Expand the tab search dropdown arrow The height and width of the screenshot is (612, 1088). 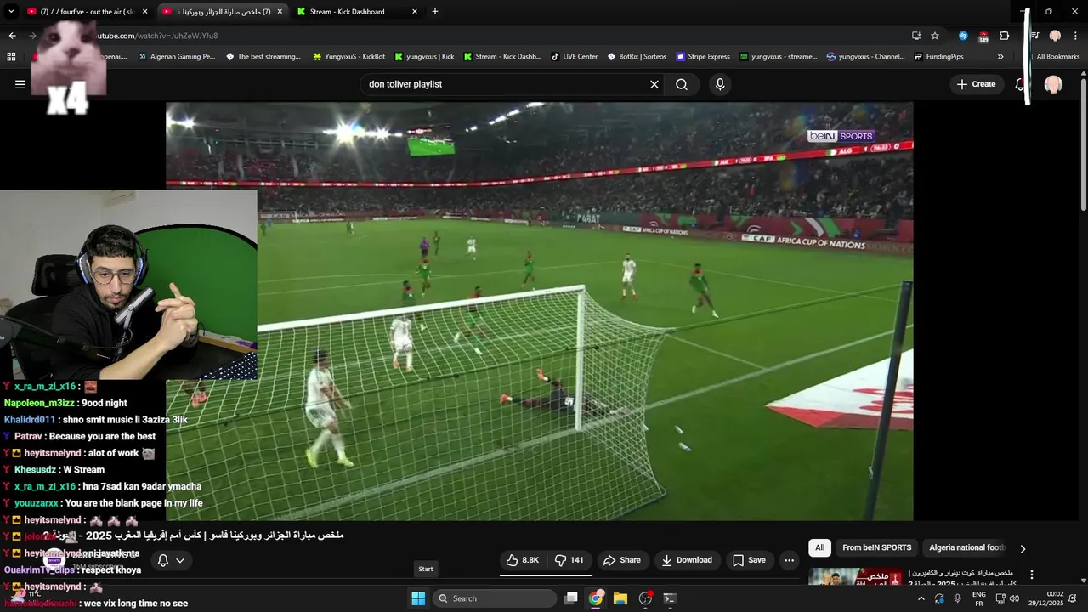click(x=11, y=12)
